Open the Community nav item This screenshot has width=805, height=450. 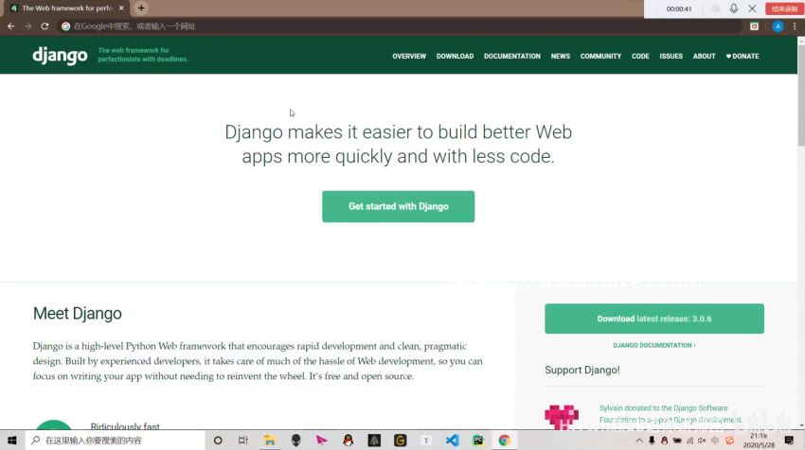(600, 56)
